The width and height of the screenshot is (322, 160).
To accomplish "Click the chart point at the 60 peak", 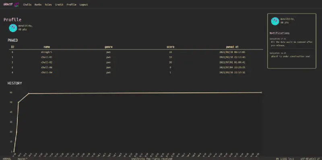I will [29, 94].
